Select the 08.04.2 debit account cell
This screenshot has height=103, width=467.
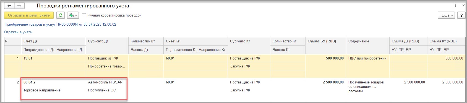pos(30,82)
